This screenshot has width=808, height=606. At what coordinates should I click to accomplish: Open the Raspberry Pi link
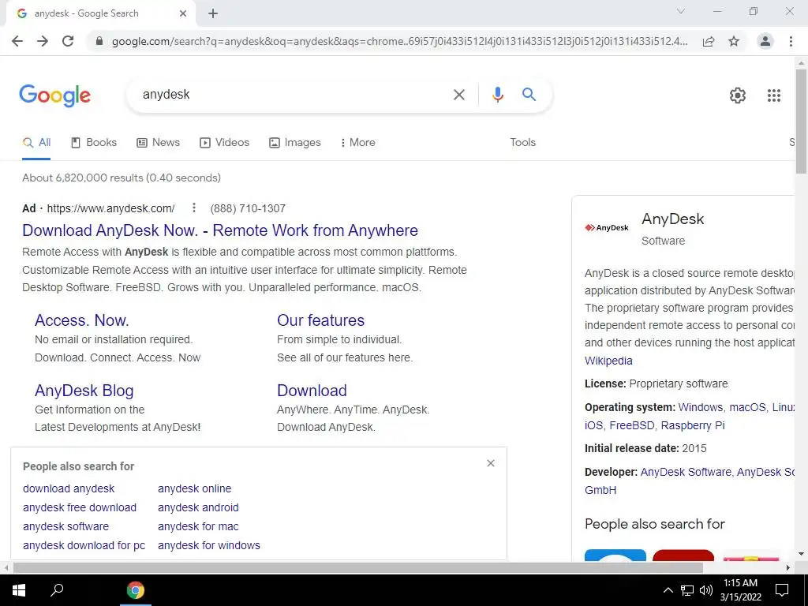pyautogui.click(x=693, y=425)
